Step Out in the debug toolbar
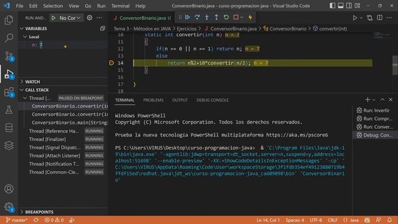 (x=216, y=17)
